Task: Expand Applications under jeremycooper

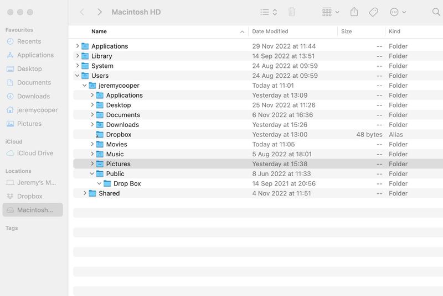Action: [x=92, y=95]
